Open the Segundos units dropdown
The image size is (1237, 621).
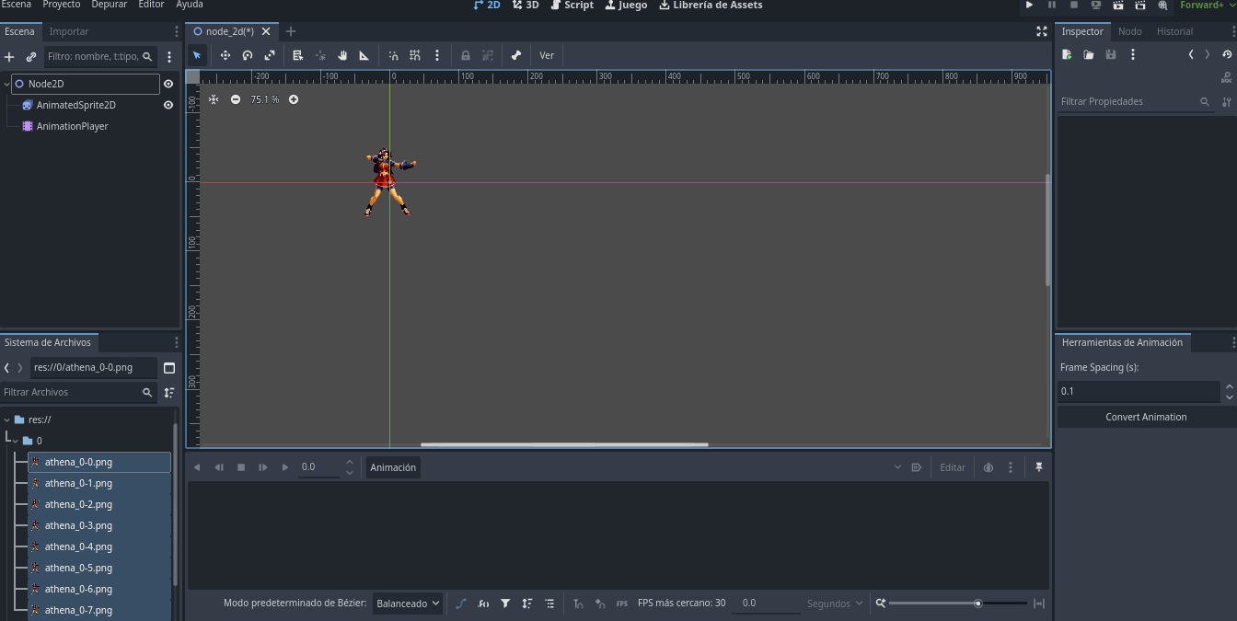coord(835,604)
